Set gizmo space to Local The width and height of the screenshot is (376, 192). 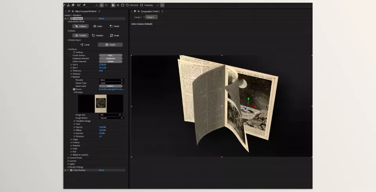tap(85, 45)
